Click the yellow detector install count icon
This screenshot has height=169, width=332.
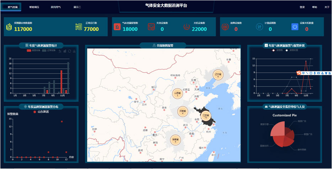[9, 27]
